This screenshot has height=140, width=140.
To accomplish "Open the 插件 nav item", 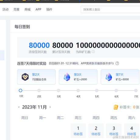I will coord(49,9).
